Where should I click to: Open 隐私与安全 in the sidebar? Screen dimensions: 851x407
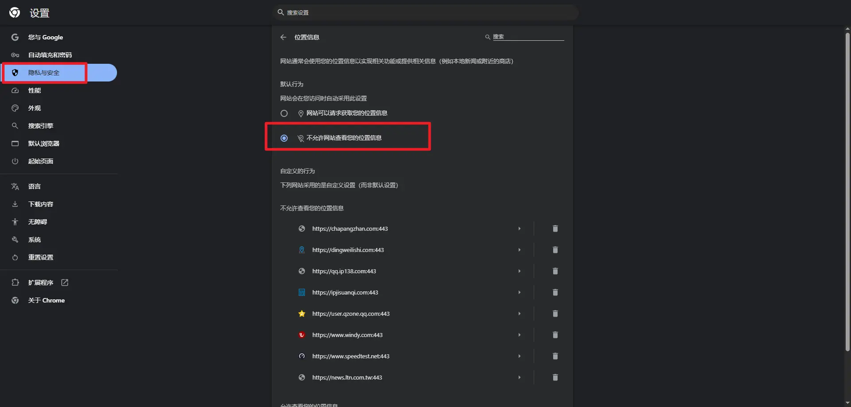coord(44,73)
